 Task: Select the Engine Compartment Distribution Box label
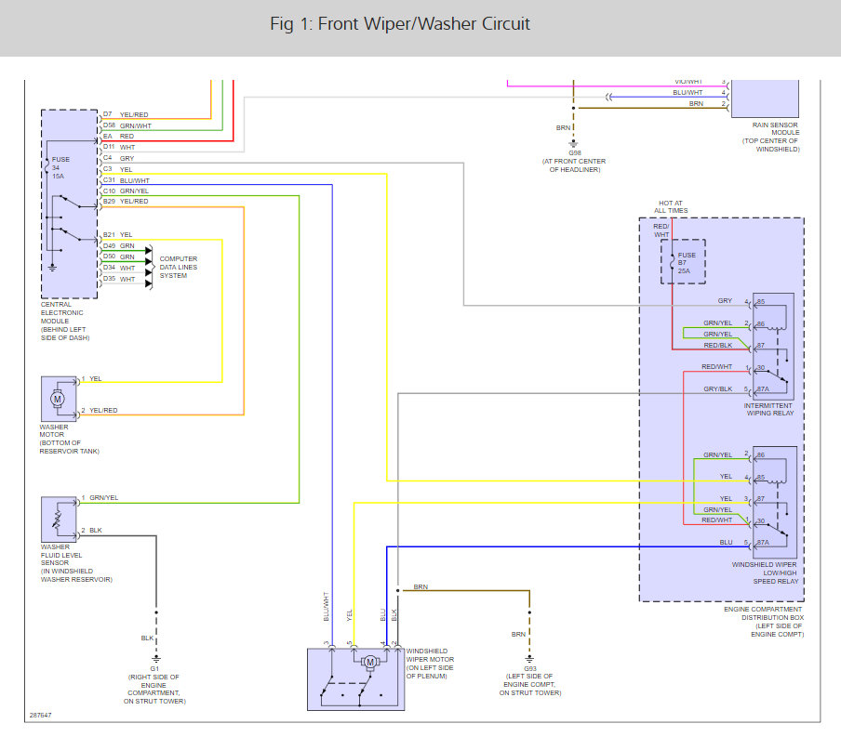point(764,622)
